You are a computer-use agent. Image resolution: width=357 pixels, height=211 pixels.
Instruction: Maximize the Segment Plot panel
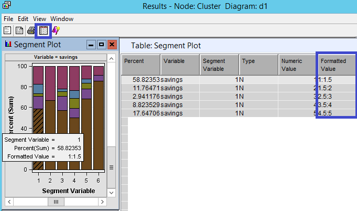(x=102, y=45)
